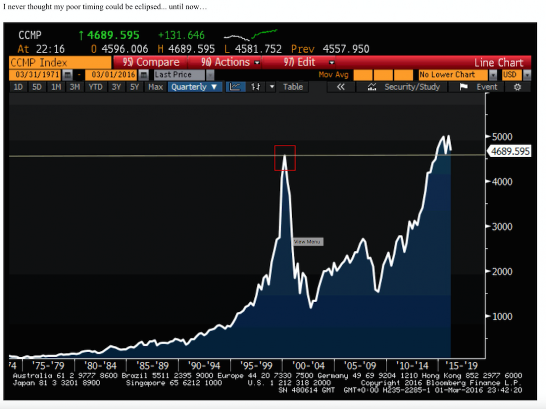
Task: Click the first Mov Avg orange box
Action: click(x=363, y=75)
